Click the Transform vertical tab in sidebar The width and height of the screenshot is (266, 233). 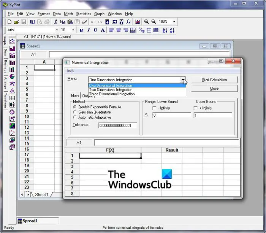5,100
